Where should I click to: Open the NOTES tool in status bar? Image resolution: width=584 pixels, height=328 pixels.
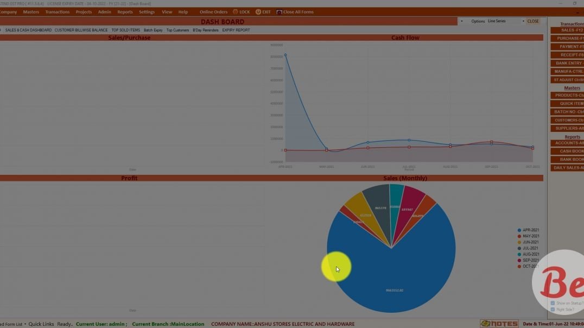coord(498,323)
